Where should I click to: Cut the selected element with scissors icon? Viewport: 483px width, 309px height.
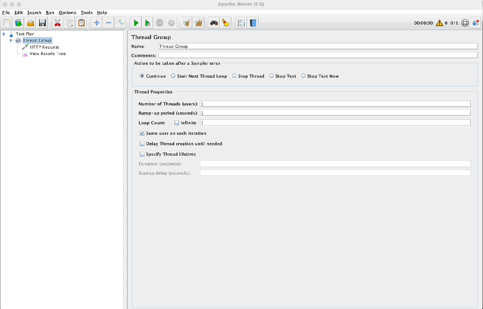(x=58, y=23)
